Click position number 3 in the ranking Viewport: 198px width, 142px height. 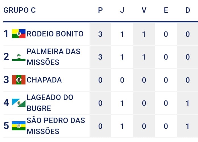click(x=6, y=80)
